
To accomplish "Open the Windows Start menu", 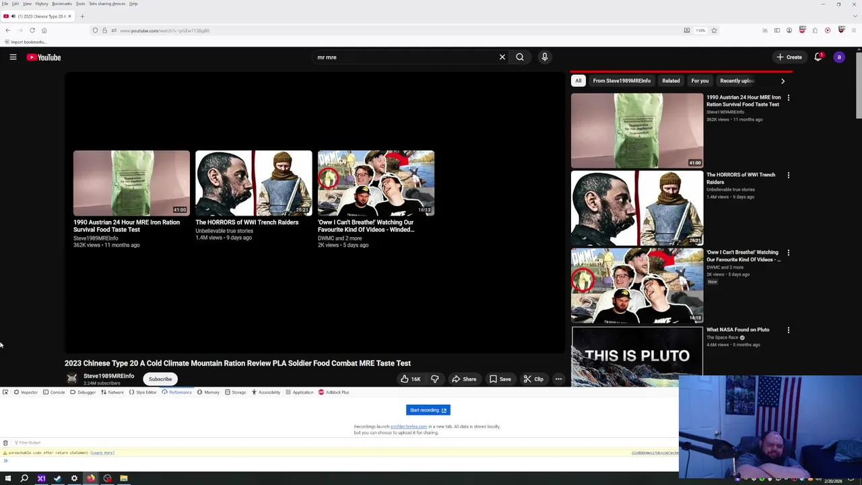I will coord(8,478).
